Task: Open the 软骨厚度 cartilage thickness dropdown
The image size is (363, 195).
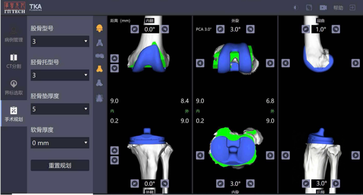Action: pyautogui.click(x=60, y=143)
